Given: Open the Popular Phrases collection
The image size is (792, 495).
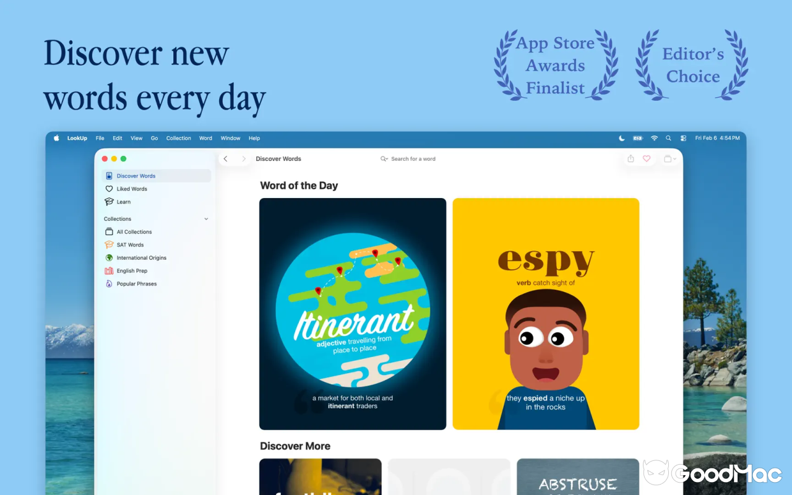Looking at the screenshot, I should tap(157, 284).
